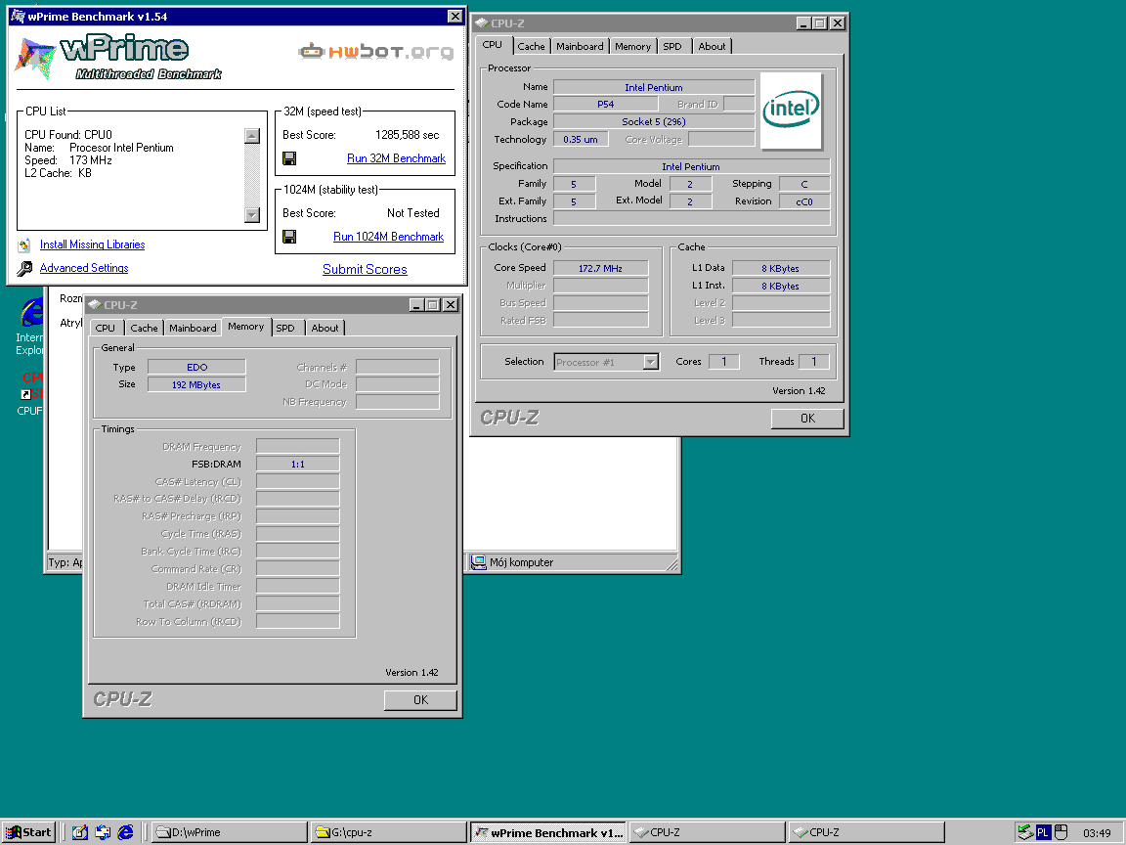Click the Socket 5 (296) package field

654,121
